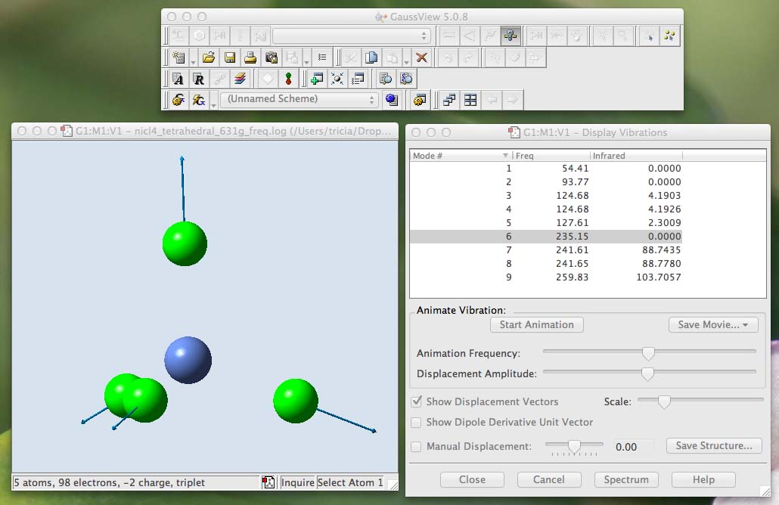The height and width of the screenshot is (505, 779).
Task: Select vibration mode 9 row
Action: coord(545,277)
